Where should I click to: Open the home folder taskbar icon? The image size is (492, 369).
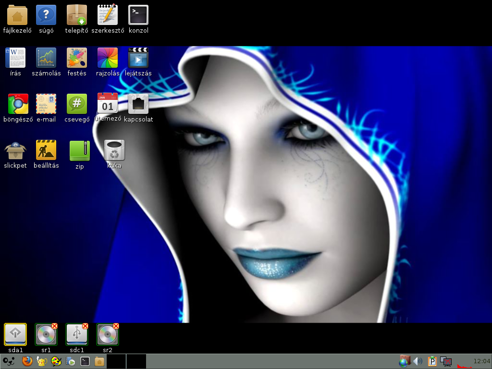click(99, 361)
